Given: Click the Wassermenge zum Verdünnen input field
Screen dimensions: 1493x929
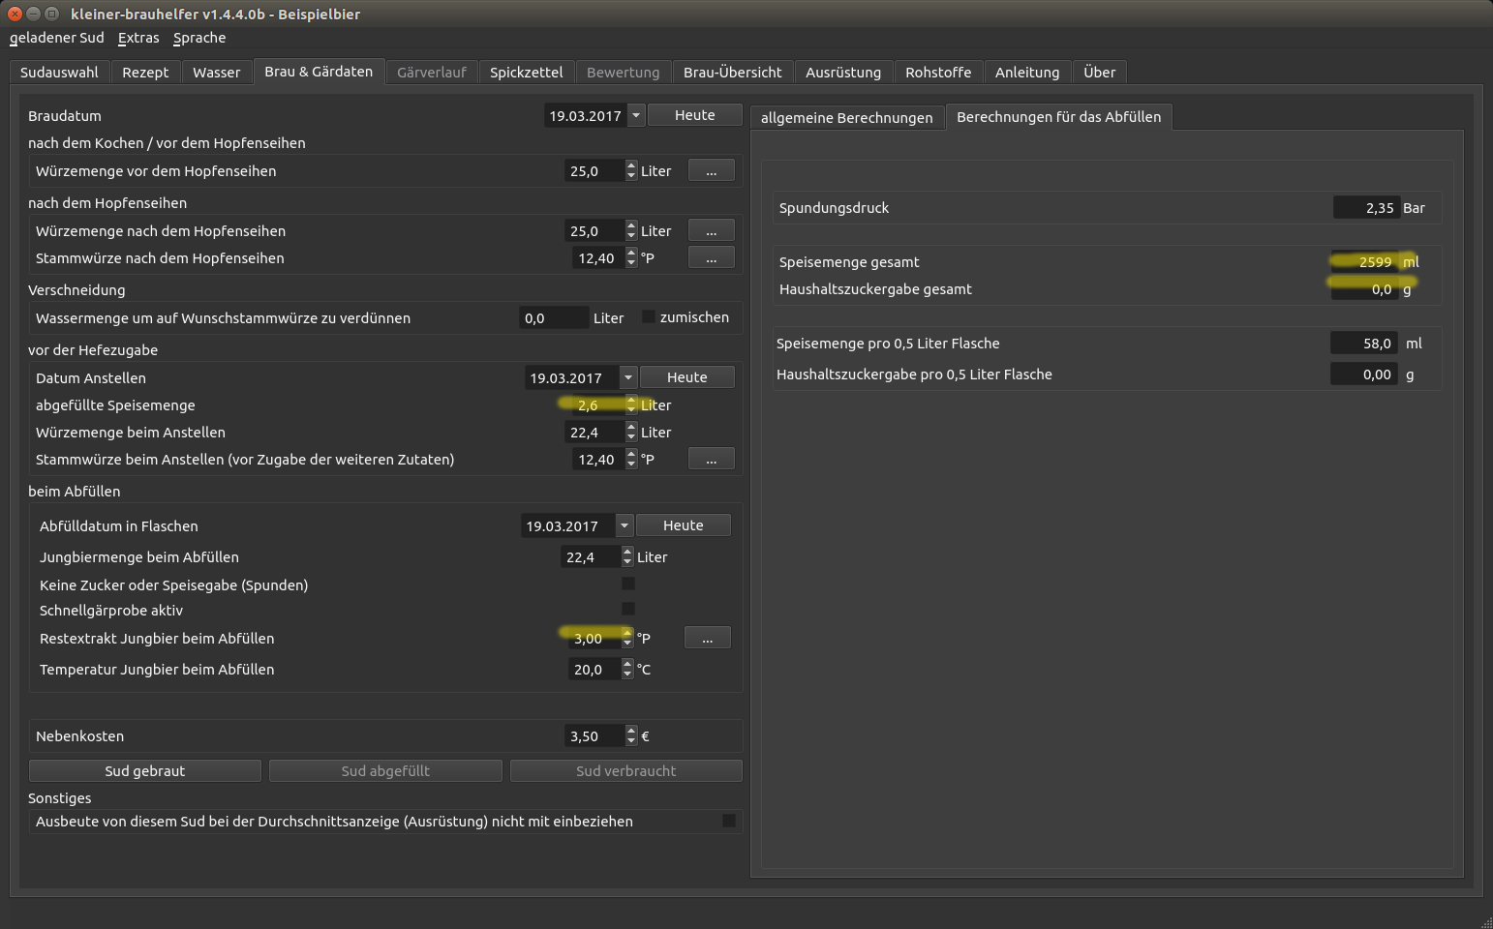Looking at the screenshot, I should [553, 318].
